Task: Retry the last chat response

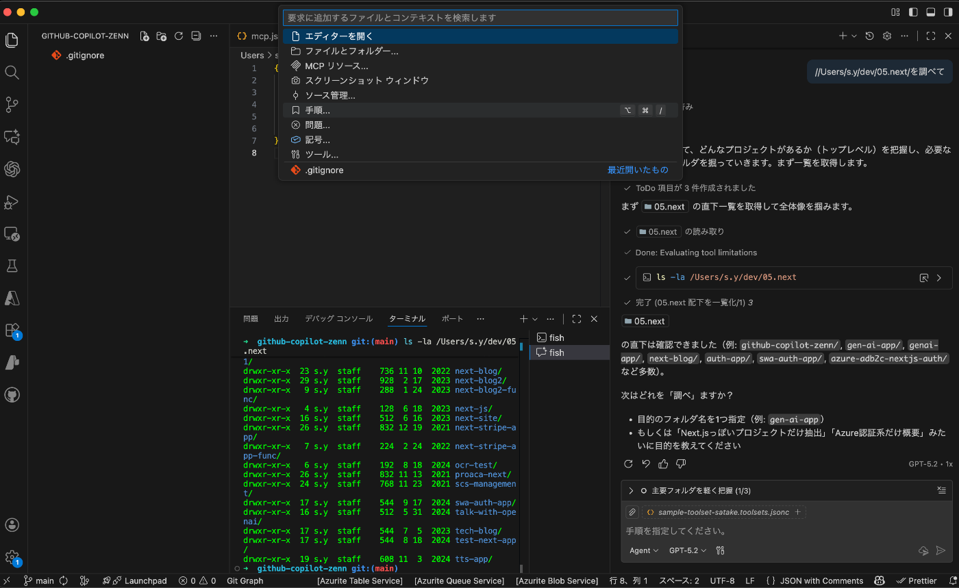Action: (x=628, y=464)
